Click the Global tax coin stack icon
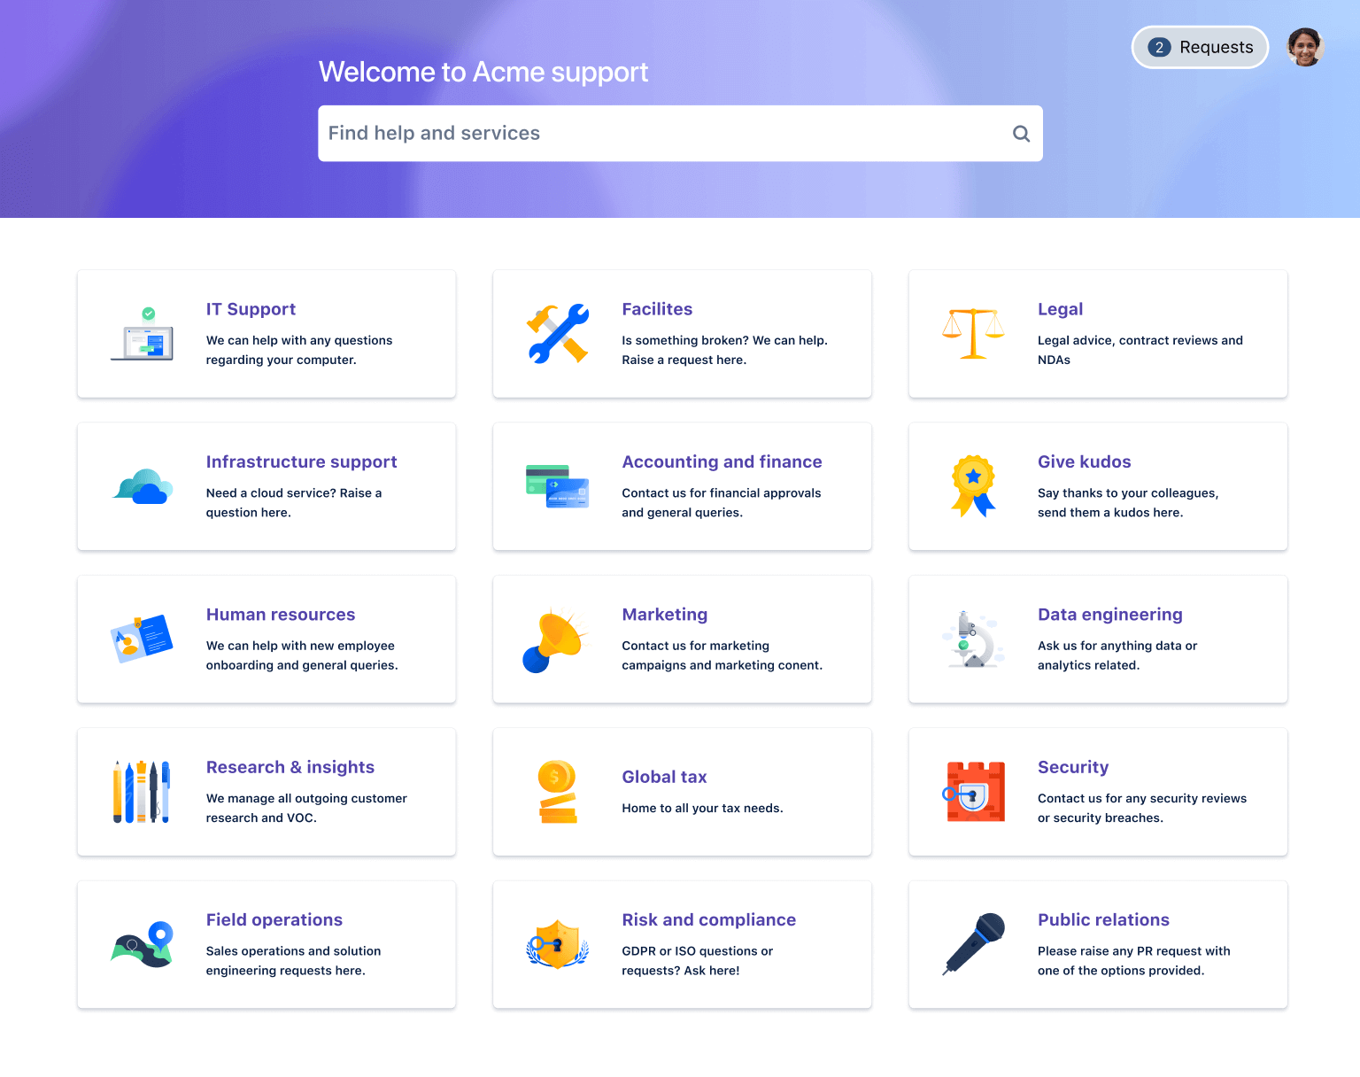This screenshot has height=1077, width=1360. pos(557,792)
